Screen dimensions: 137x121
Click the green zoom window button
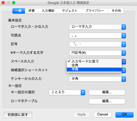14,3
